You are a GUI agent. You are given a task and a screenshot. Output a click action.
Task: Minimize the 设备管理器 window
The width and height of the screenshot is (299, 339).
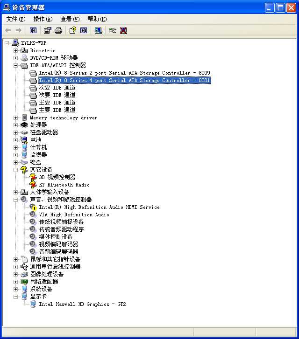tap(270, 8)
